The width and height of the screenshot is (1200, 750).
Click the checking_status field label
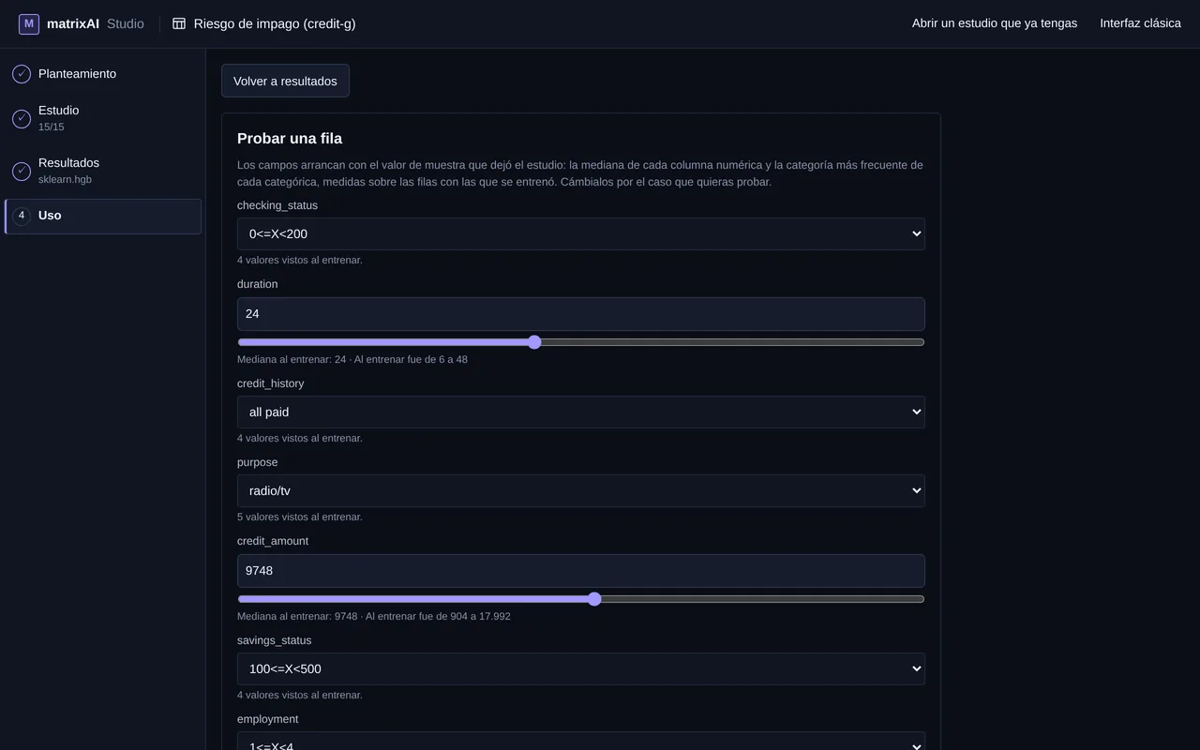coord(277,205)
